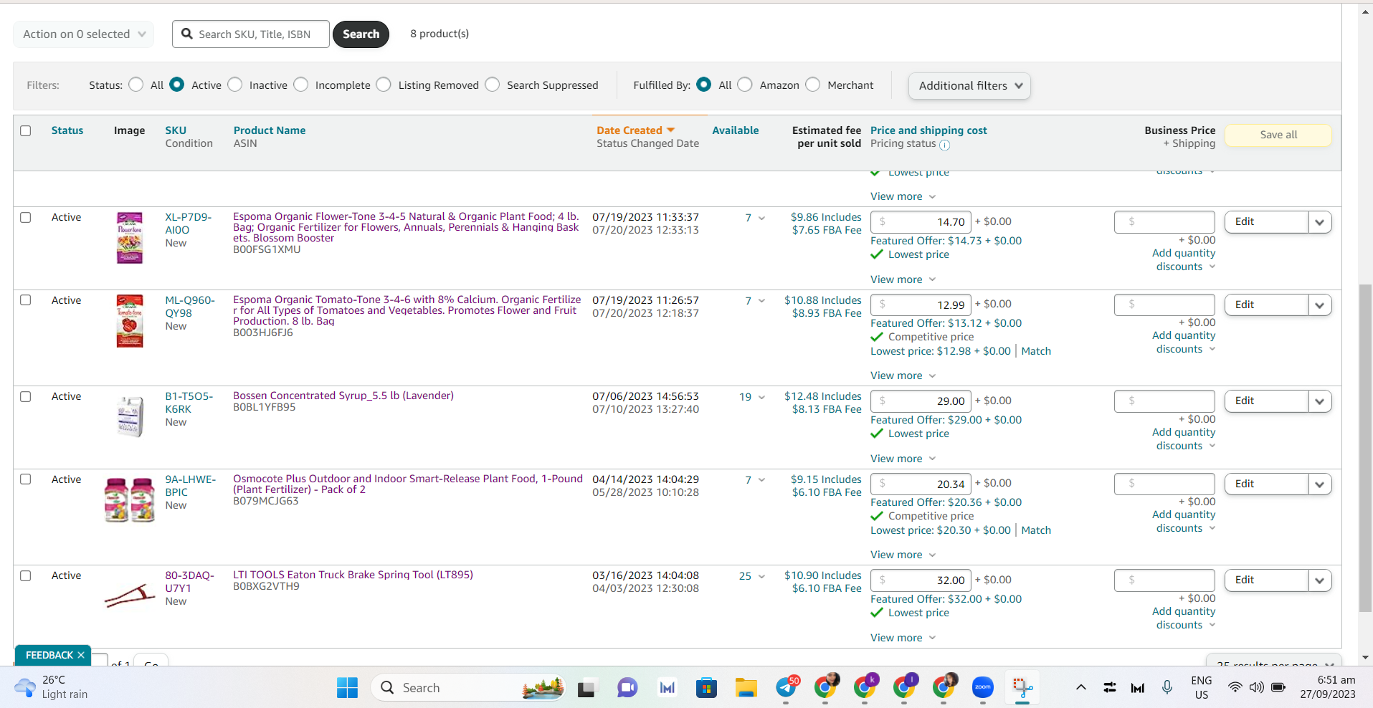Image resolution: width=1373 pixels, height=708 pixels.
Task: Filter Fulfilled By Merchant
Action: click(x=813, y=85)
